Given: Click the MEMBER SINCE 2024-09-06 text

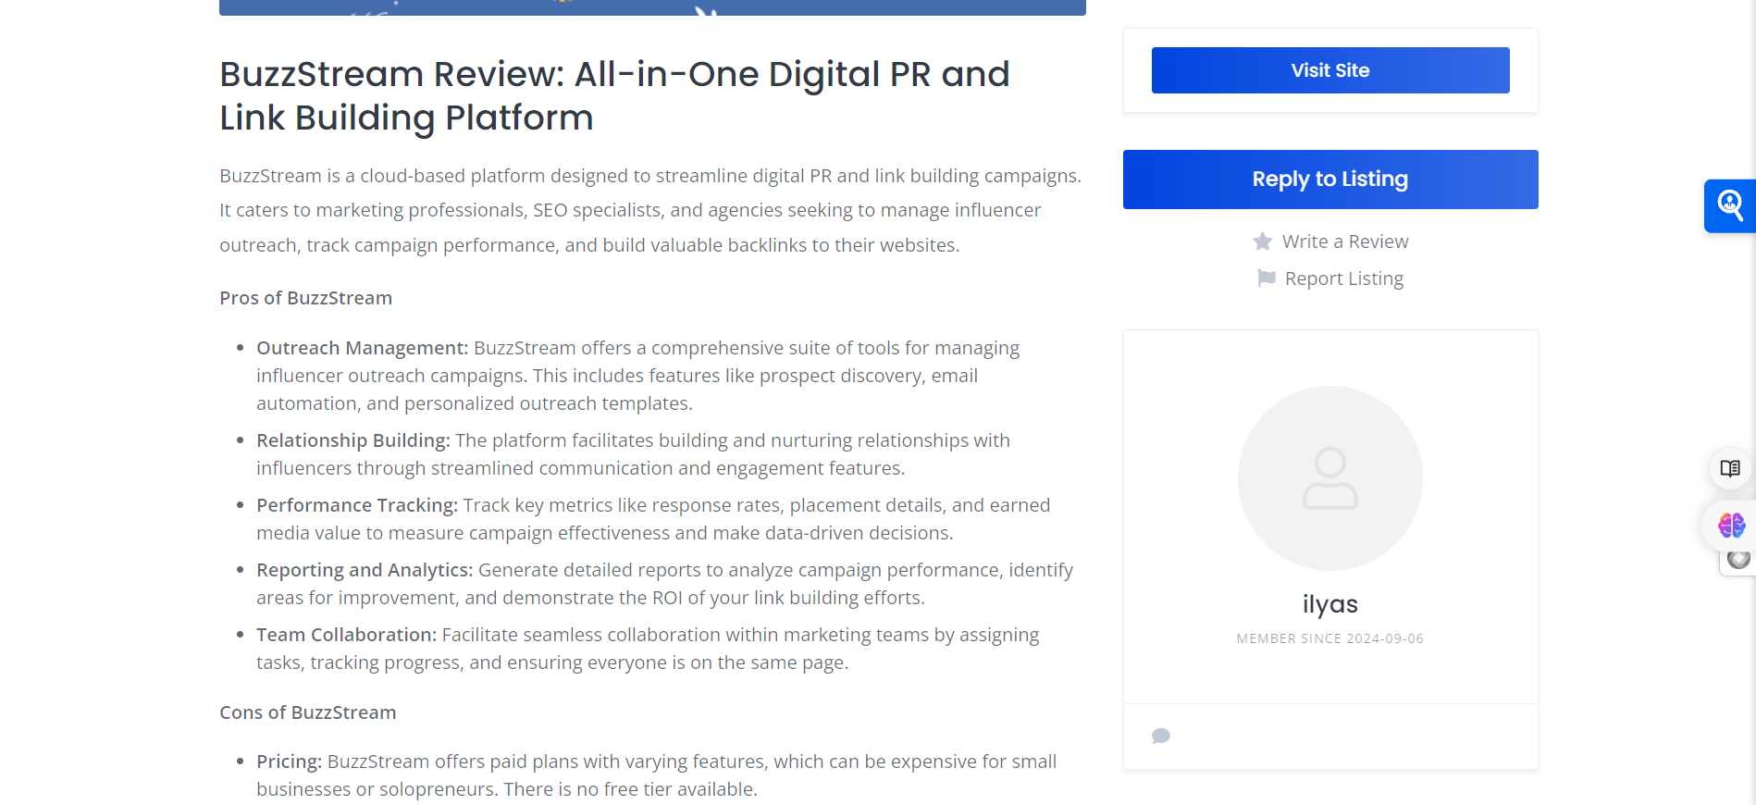Looking at the screenshot, I should click(1329, 638).
